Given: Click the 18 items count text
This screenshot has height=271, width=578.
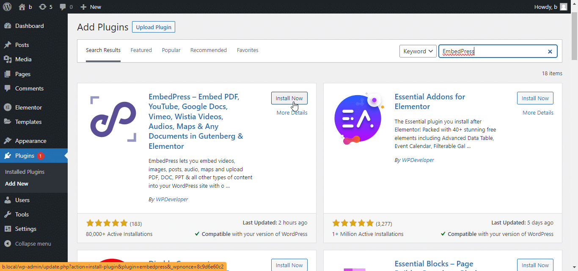Looking at the screenshot, I should click(x=552, y=73).
